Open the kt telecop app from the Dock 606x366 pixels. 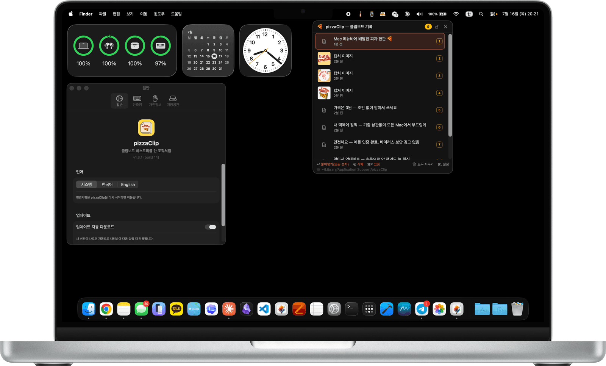click(194, 309)
